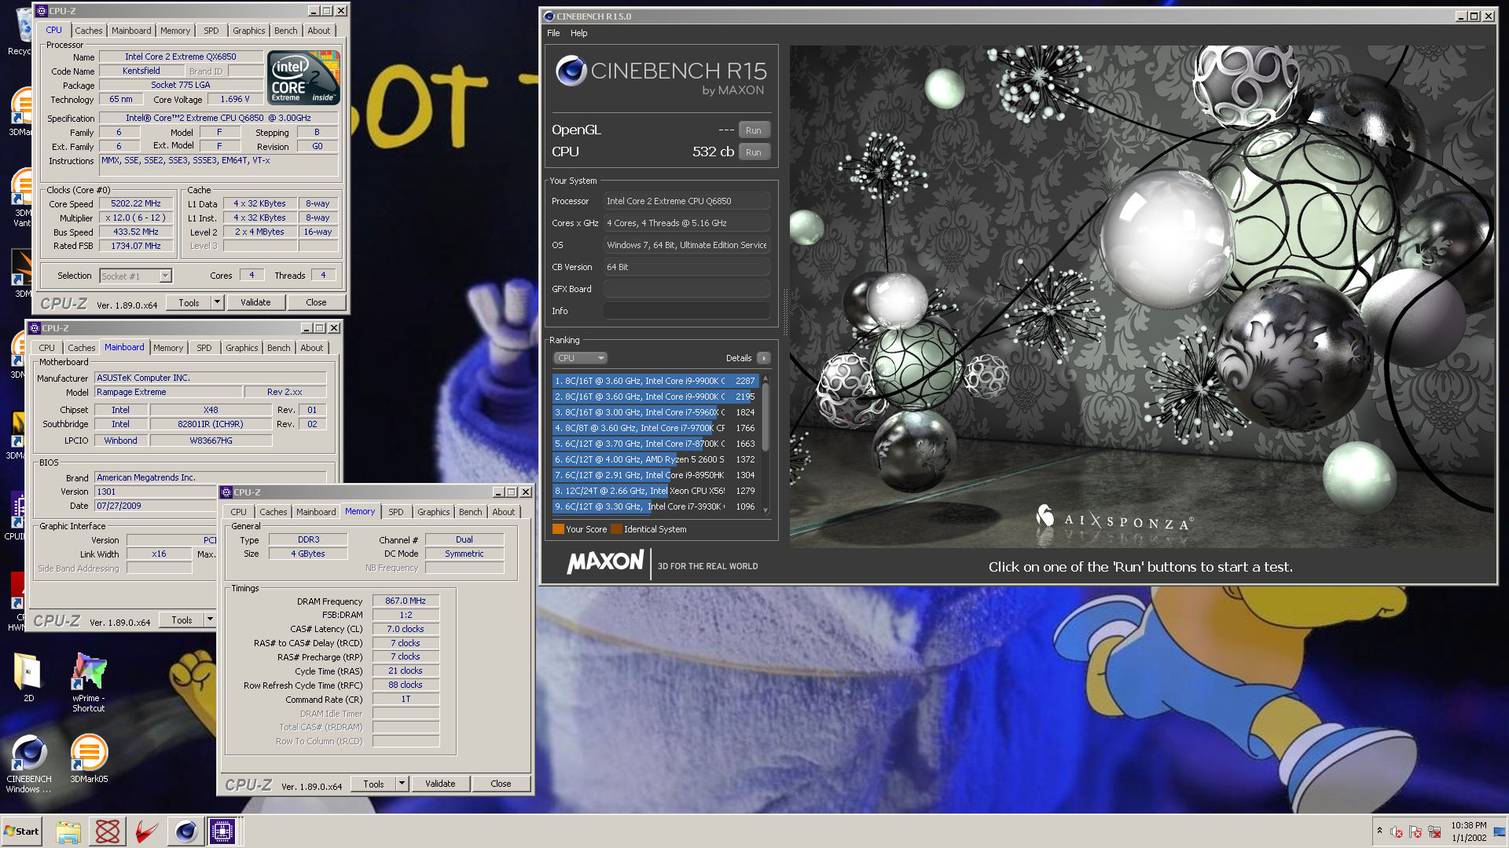
Task: Open Tools dropdown arrow in top CPU-Z
Action: pos(217,302)
